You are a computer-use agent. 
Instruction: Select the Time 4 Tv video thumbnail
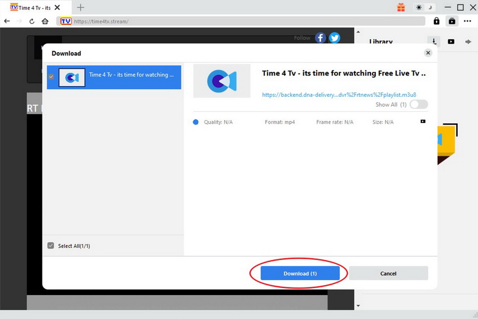pos(72,77)
